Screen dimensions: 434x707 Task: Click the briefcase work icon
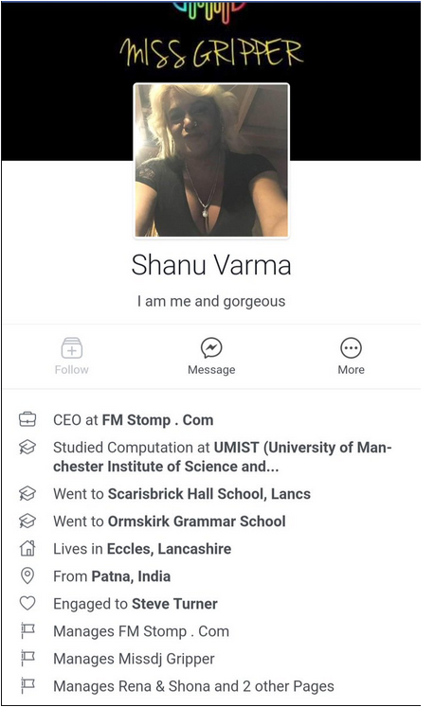click(27, 419)
